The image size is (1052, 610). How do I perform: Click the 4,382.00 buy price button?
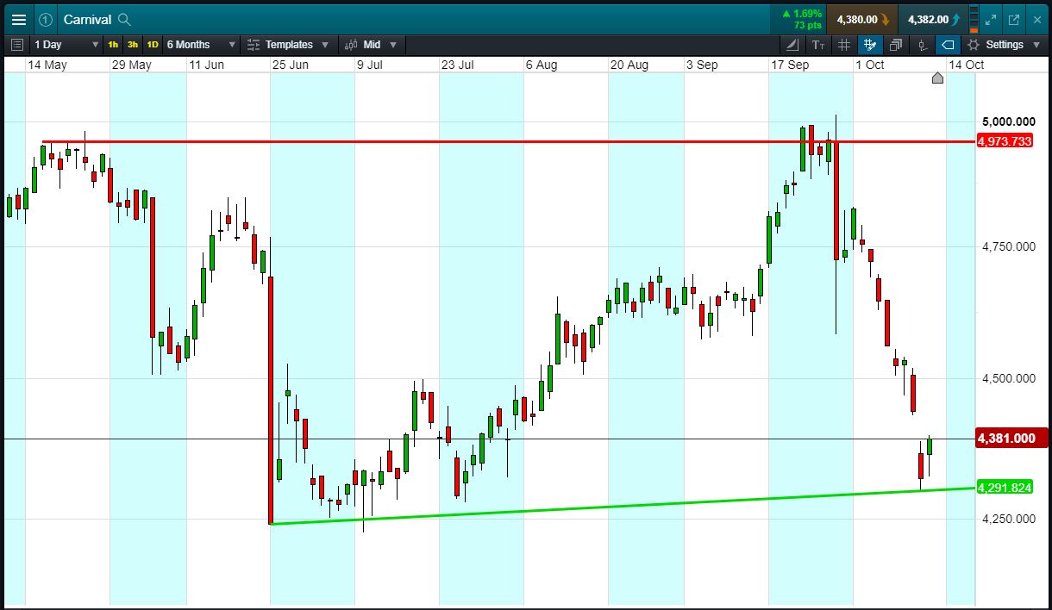(x=933, y=19)
